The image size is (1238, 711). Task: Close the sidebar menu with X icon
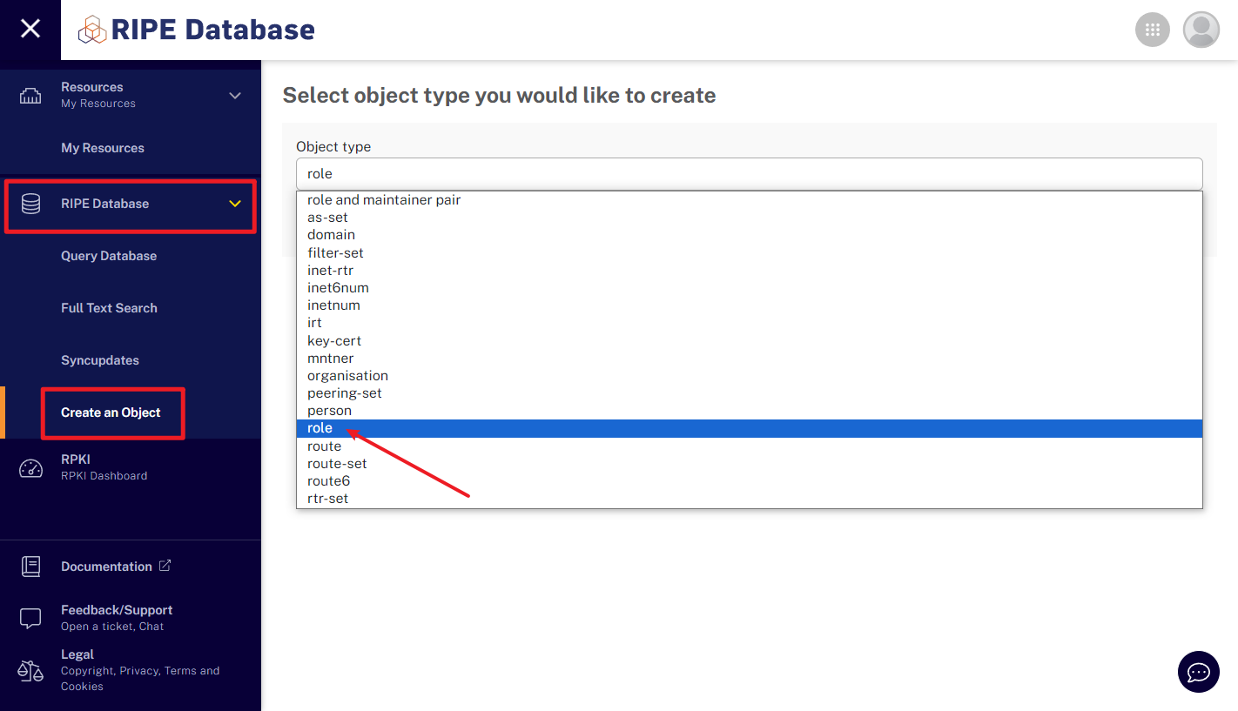click(30, 29)
